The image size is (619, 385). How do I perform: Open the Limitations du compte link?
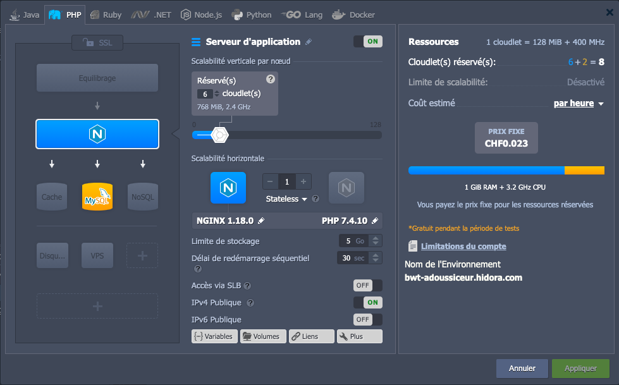point(463,247)
